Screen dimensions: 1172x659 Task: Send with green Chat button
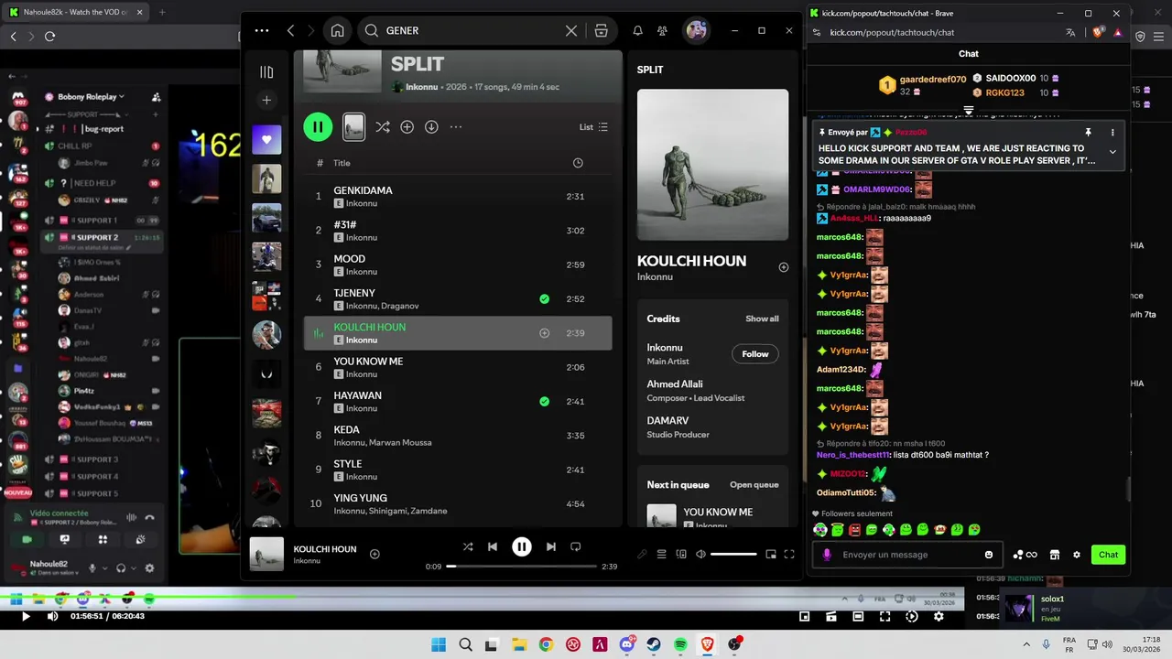tap(1109, 555)
